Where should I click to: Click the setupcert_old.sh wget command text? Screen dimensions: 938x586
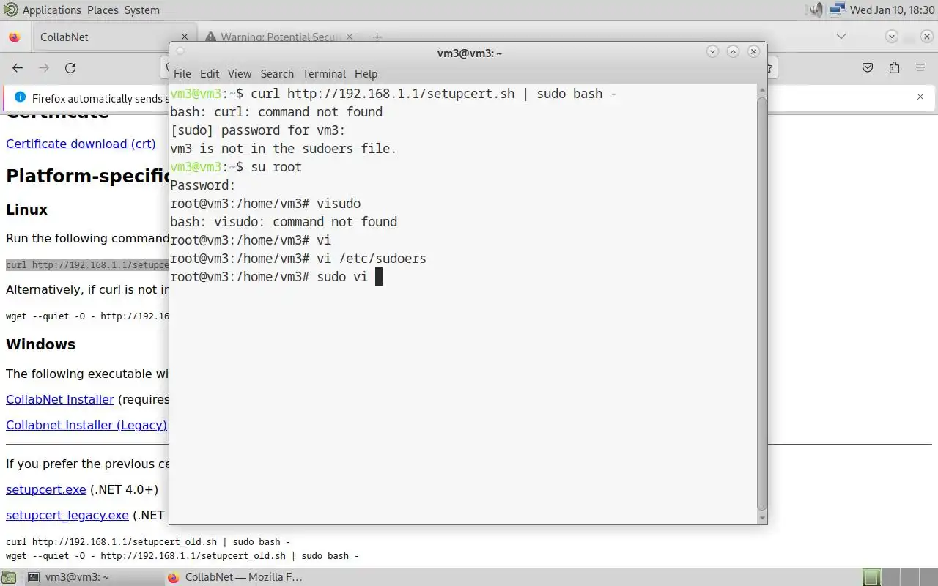tap(182, 556)
